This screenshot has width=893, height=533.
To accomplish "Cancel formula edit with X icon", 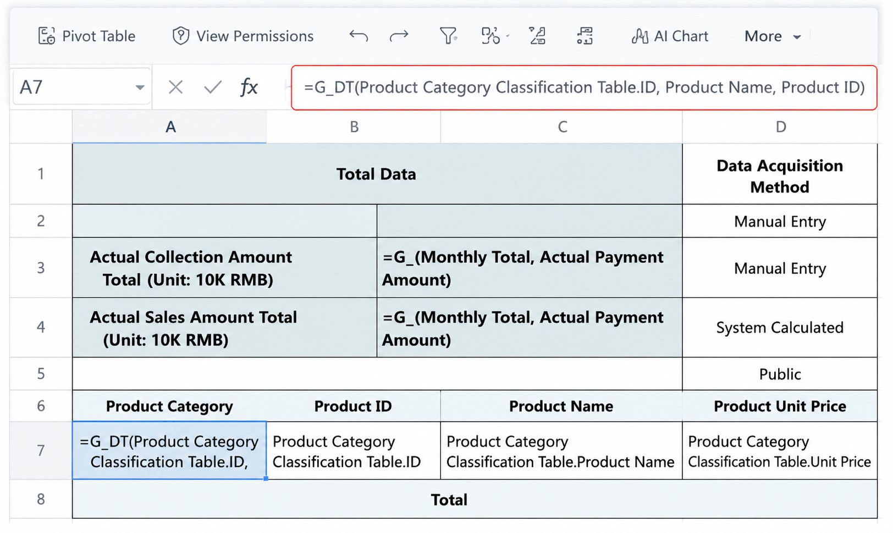I will pyautogui.click(x=175, y=87).
